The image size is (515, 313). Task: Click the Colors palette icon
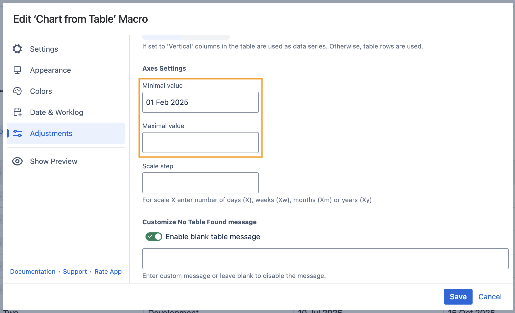point(17,91)
